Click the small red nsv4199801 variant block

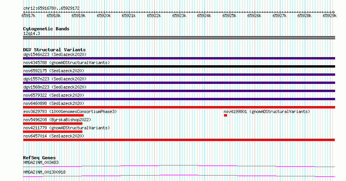click(x=225, y=115)
